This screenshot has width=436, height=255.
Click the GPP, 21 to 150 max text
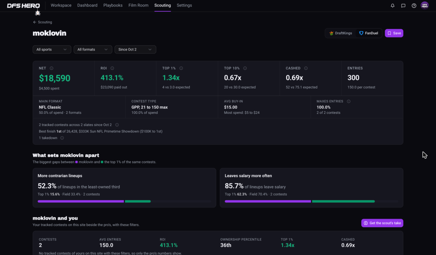(x=149, y=107)
